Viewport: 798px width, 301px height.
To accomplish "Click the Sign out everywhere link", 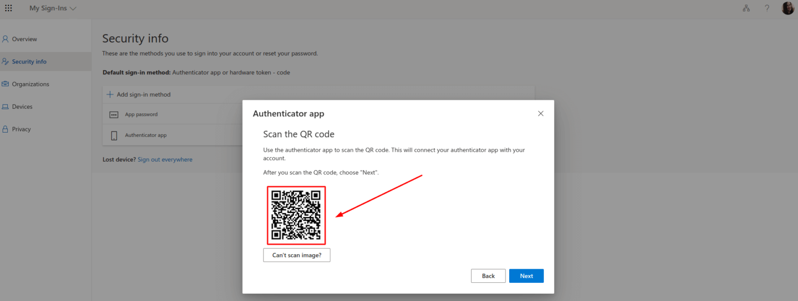I will click(165, 159).
